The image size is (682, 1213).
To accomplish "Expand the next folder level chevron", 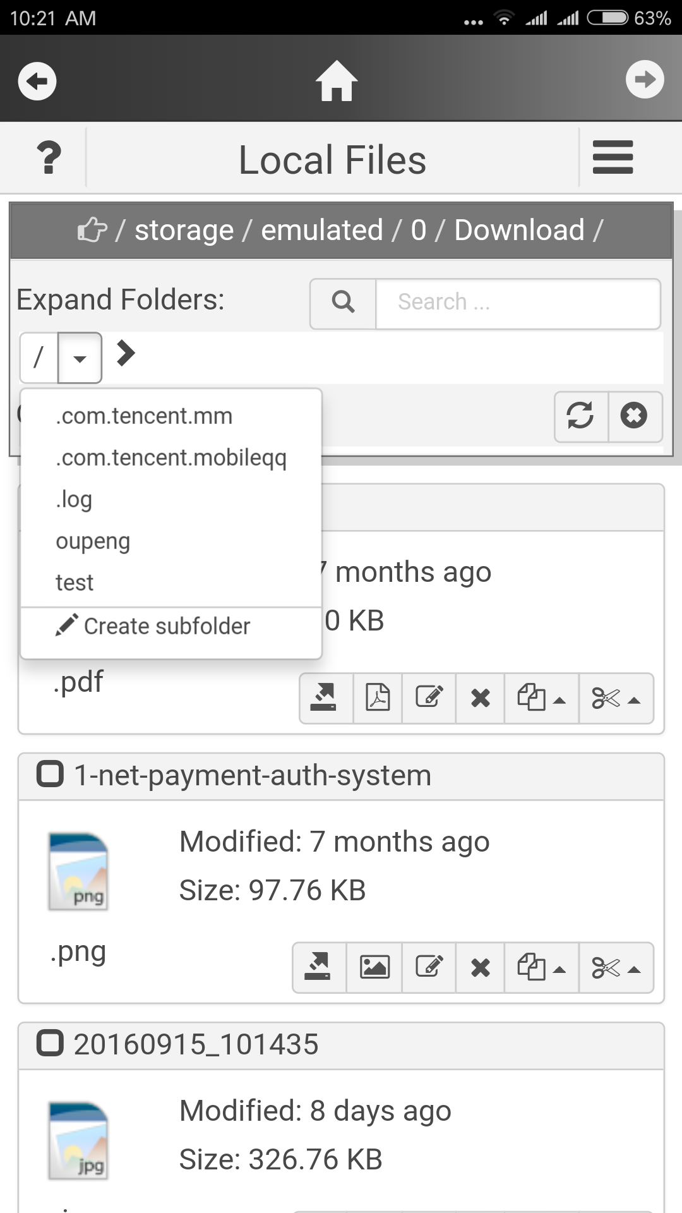I will 126,353.
